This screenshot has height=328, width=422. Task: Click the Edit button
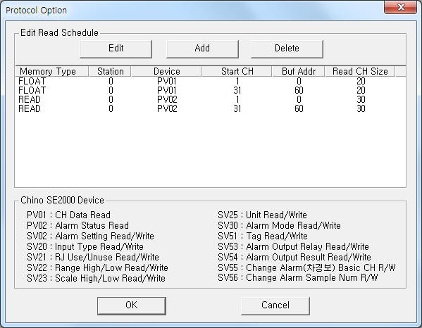[116, 49]
